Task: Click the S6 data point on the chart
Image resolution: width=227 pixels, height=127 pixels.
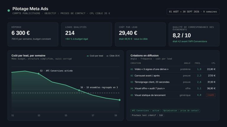Action: tap(79, 90)
